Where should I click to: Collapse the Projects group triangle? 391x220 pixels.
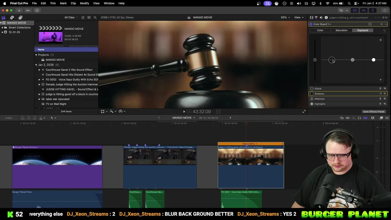pos(36,55)
